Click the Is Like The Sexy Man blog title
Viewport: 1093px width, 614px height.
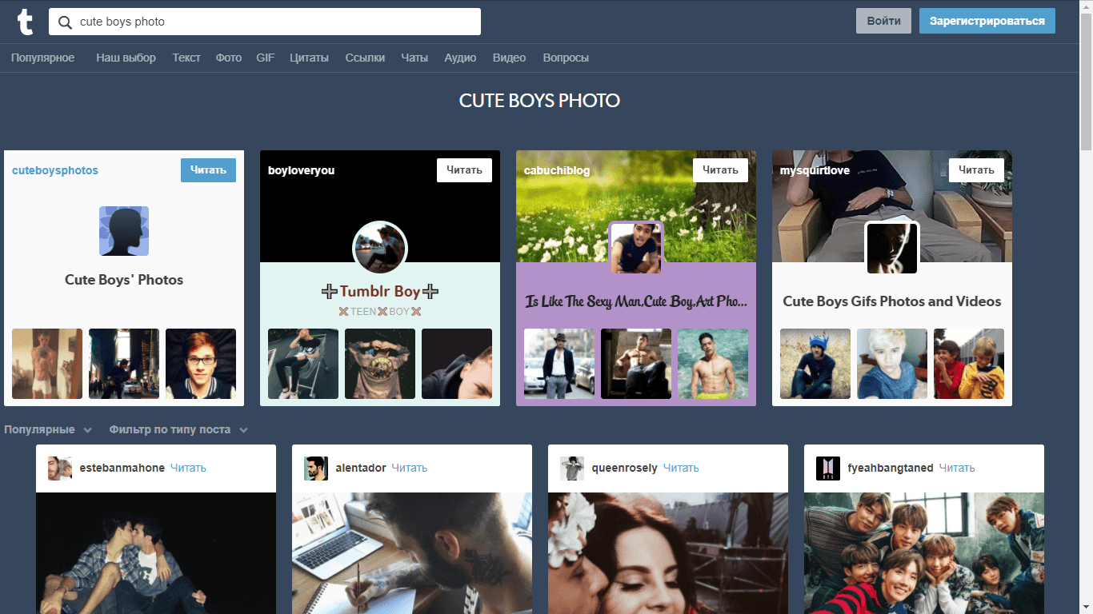[636, 301]
